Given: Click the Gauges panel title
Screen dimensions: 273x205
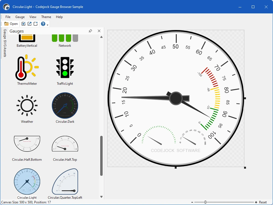Looking at the screenshot, I should (17, 31).
